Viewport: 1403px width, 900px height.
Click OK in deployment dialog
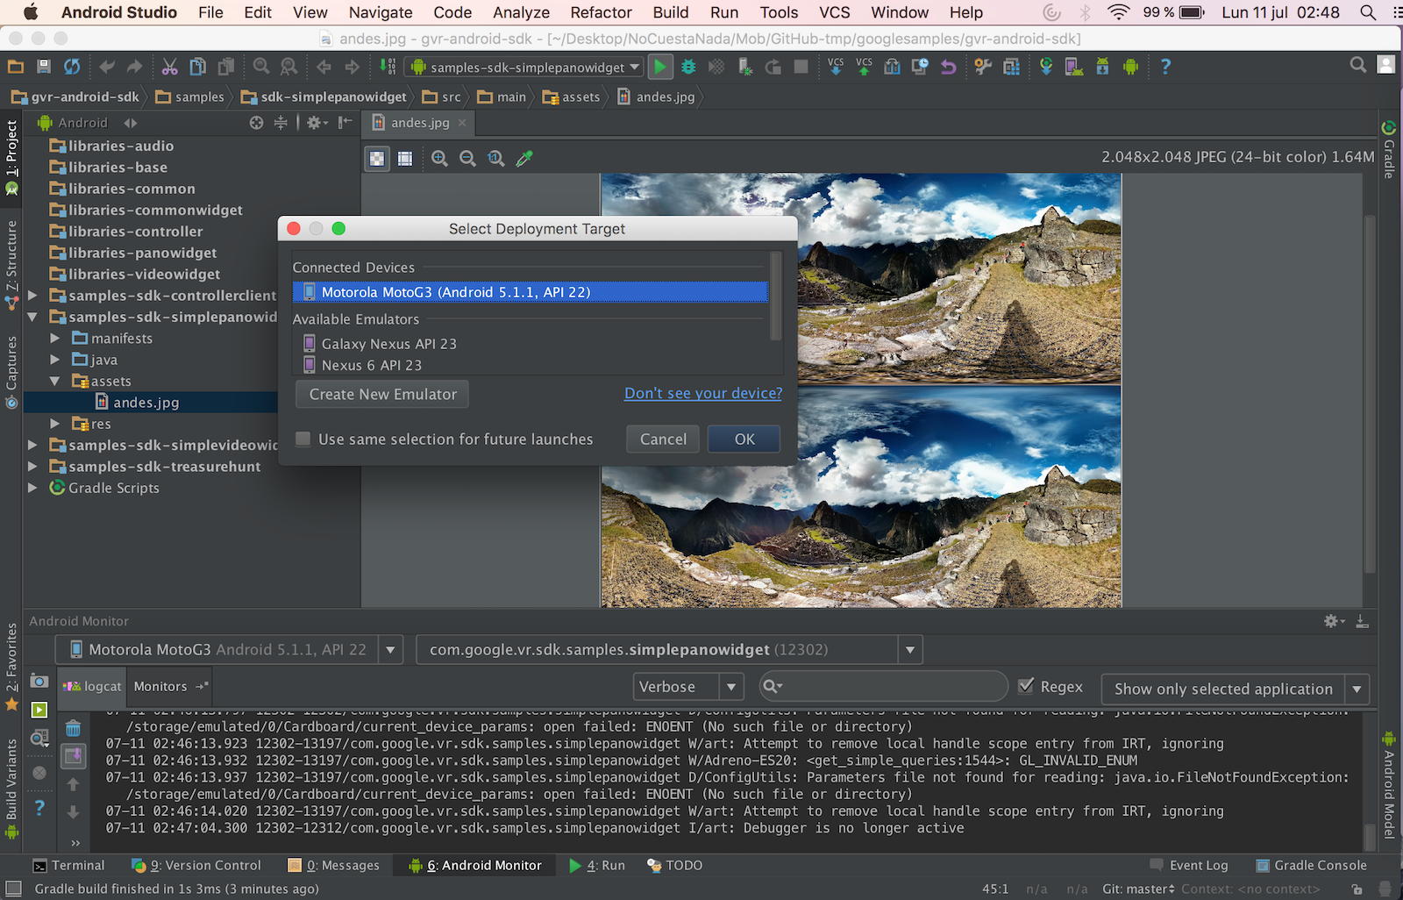(x=744, y=439)
